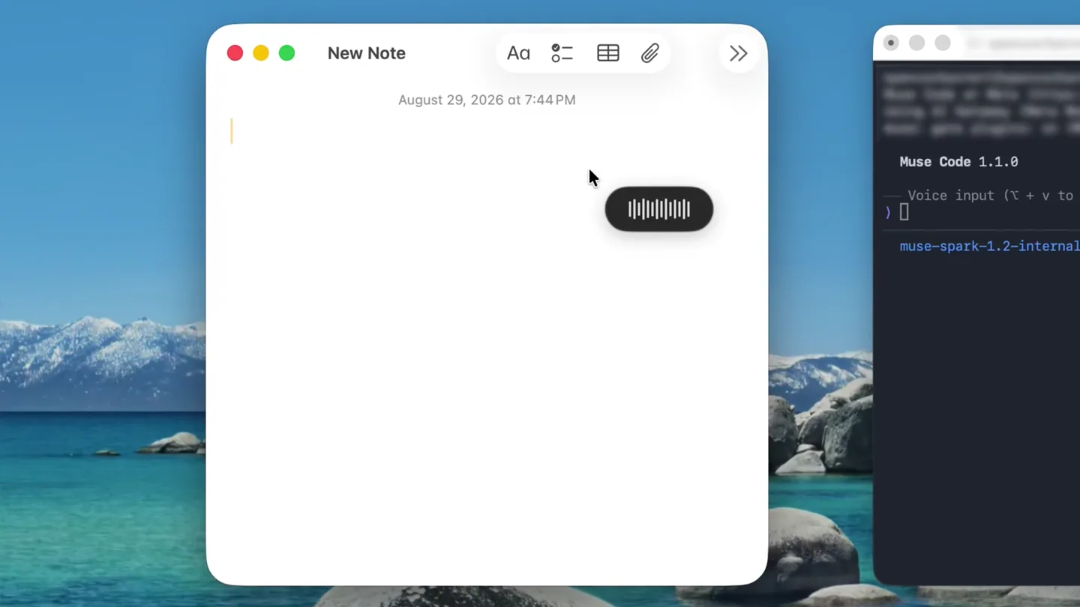Insert a checklist in the note
The image size is (1080, 607).
coord(562,53)
